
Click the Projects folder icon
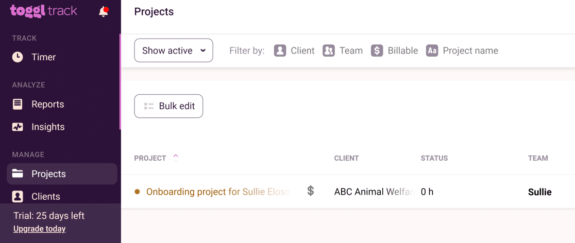(17, 173)
